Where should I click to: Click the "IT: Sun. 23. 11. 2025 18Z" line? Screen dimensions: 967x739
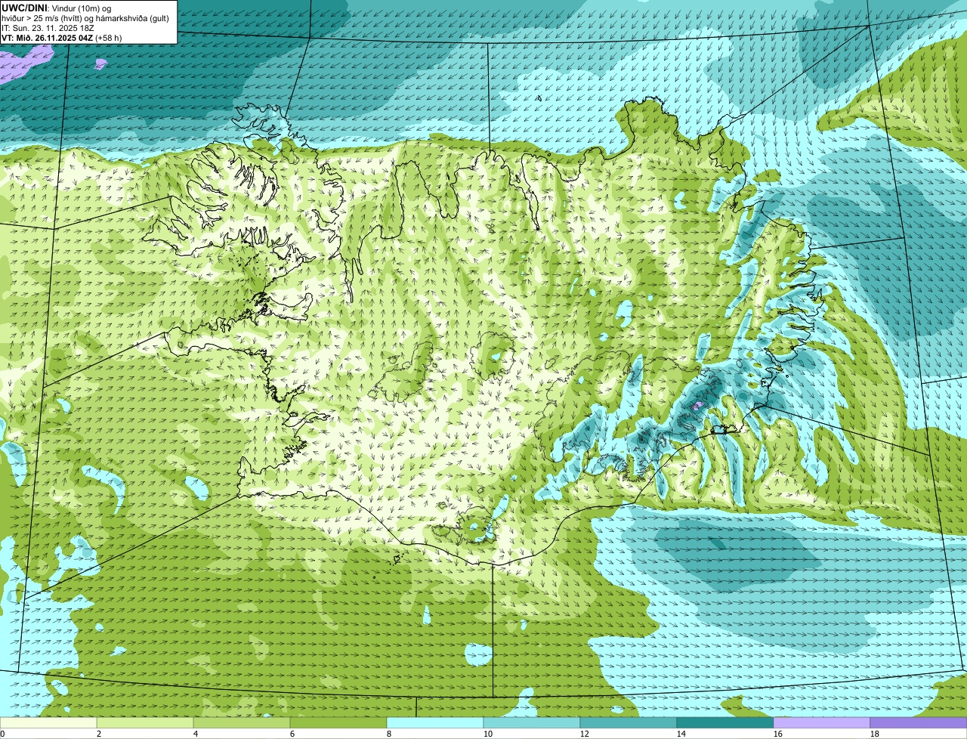tap(48, 27)
